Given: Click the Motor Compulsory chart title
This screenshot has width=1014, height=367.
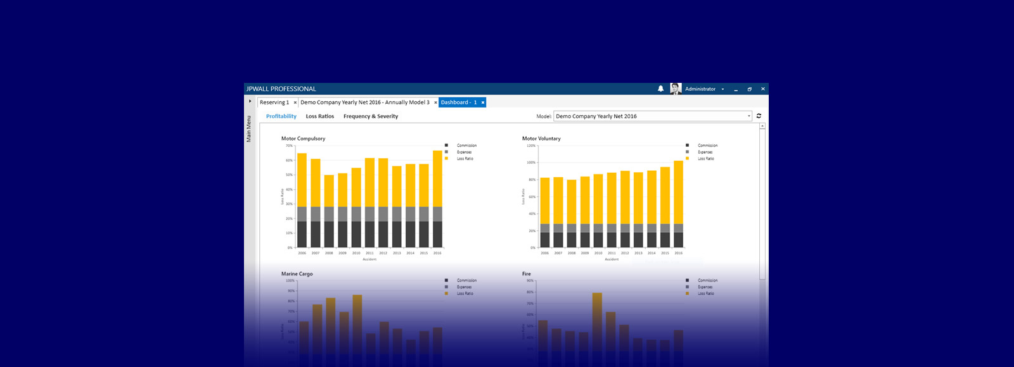Looking at the screenshot, I should 304,139.
